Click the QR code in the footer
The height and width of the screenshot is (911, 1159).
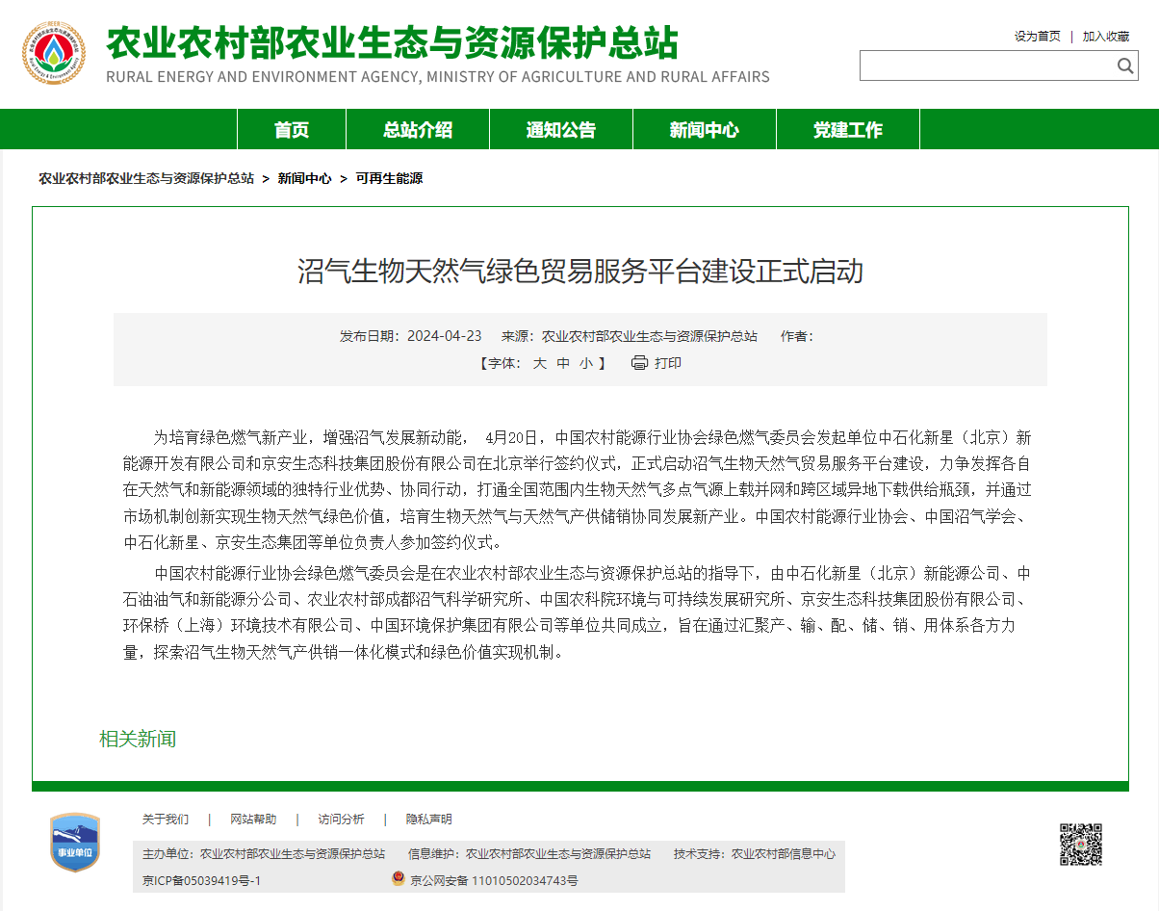(x=1080, y=844)
